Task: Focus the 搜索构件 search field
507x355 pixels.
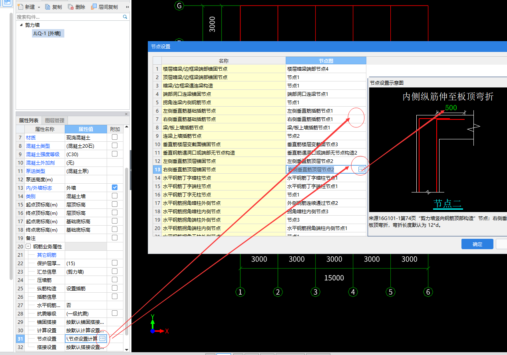Action: (x=69, y=17)
